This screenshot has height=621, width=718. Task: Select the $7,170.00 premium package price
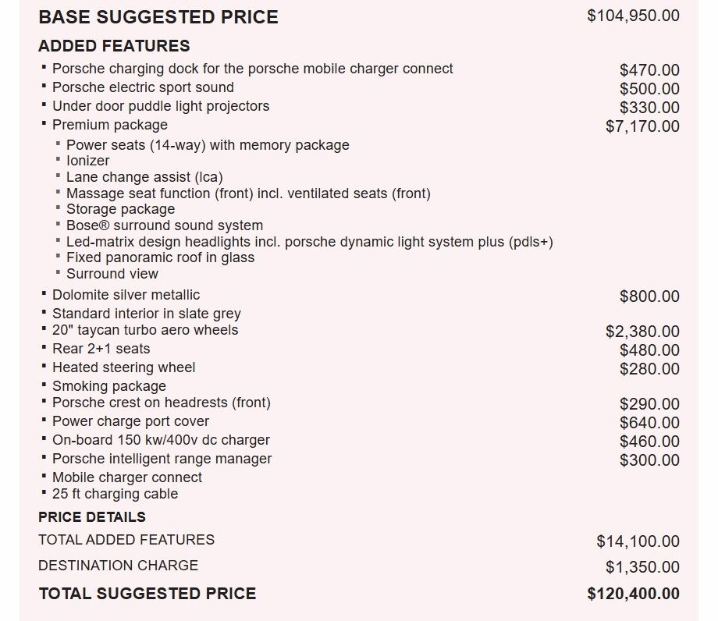pyautogui.click(x=642, y=126)
